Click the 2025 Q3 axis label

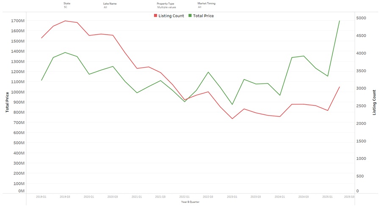point(349,197)
